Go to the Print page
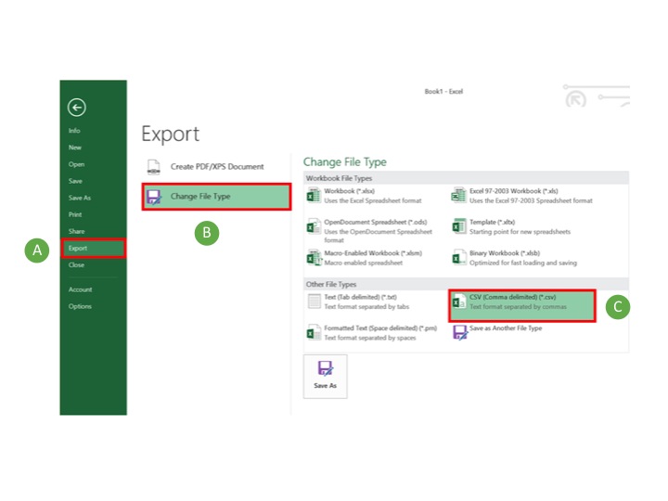 click(75, 214)
